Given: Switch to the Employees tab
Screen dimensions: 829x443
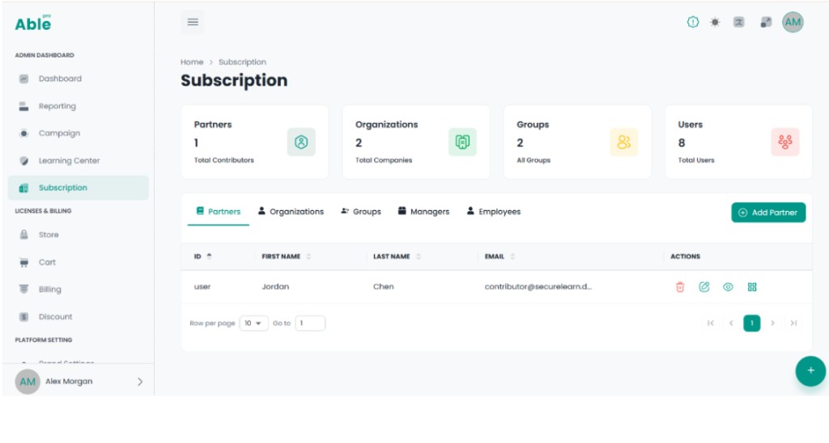Looking at the screenshot, I should tap(493, 211).
